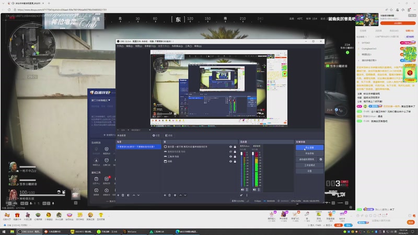Open the 编辑 (Edit) menu in OBS
Screen dimensions: 418x235
129,46
